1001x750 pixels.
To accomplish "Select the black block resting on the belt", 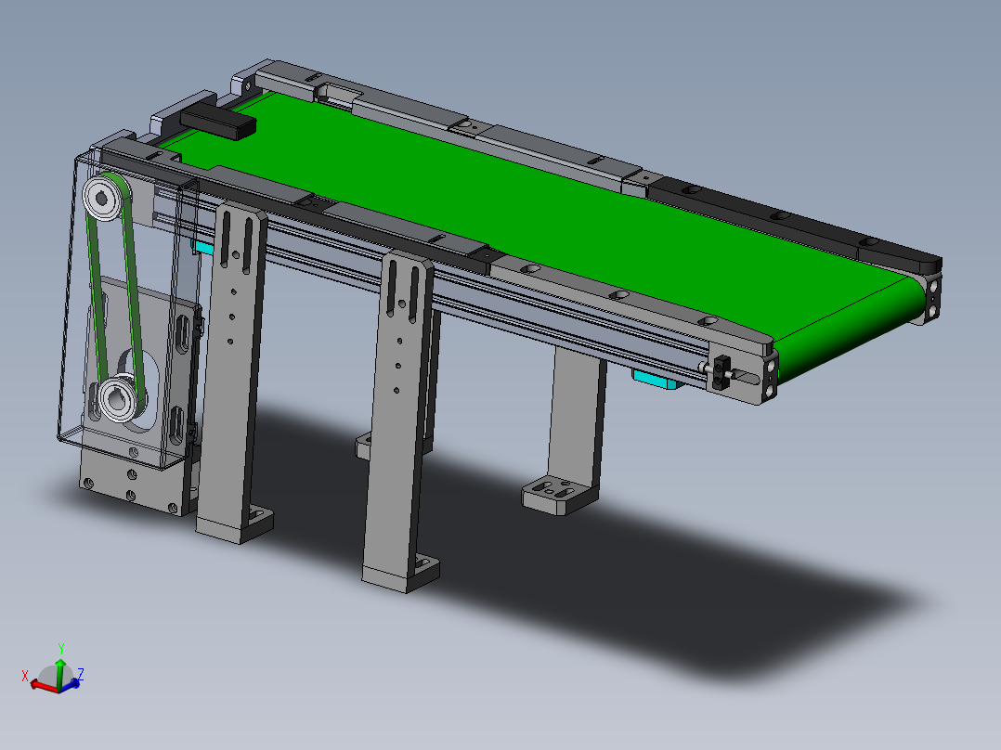I will point(218,122).
